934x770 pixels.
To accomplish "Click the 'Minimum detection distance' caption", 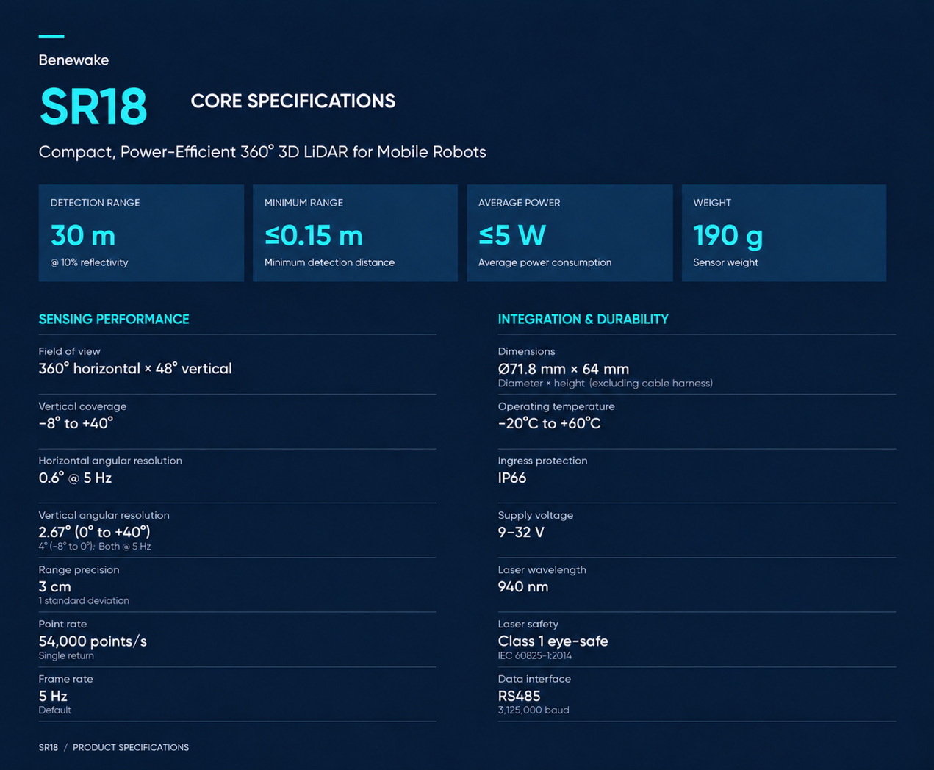I will [329, 262].
